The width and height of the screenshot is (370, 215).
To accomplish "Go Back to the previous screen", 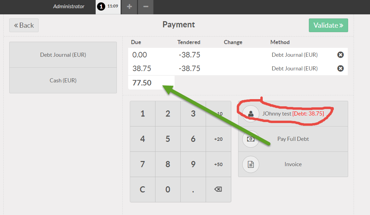I will 24,25.
